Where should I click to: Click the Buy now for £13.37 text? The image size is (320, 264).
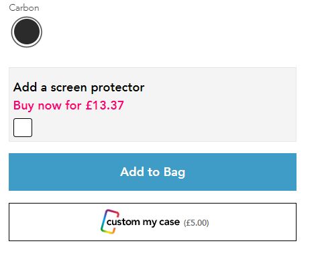click(68, 105)
